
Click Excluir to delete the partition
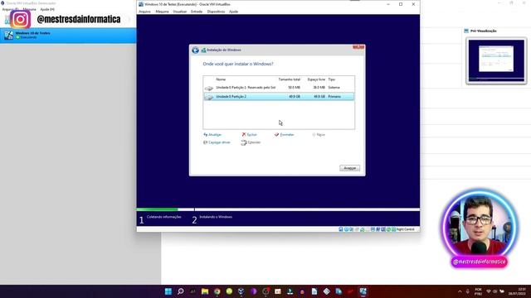click(249, 134)
